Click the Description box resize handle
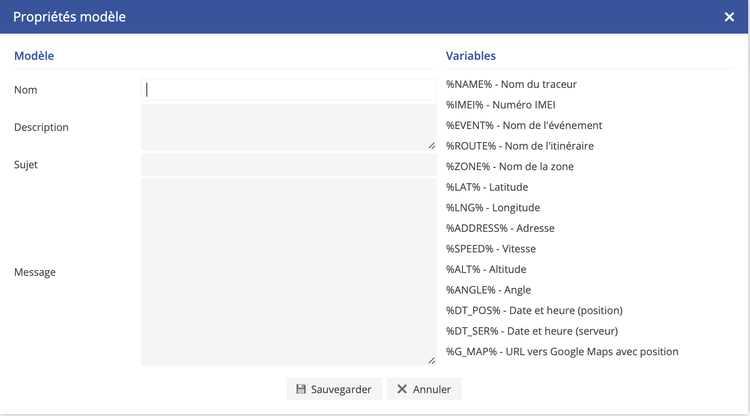 point(432,146)
